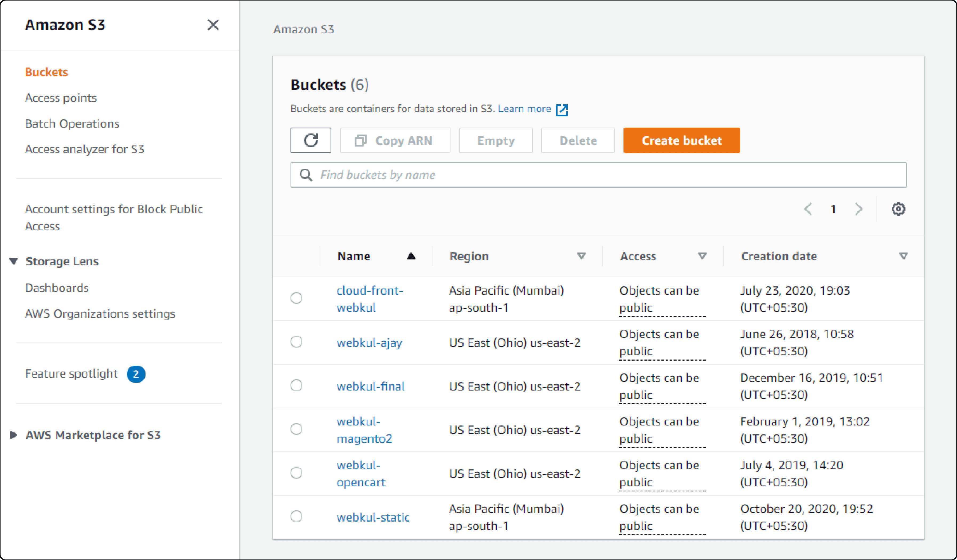The image size is (957, 560).
Task: Click the refresh buckets icon button
Action: pyautogui.click(x=311, y=140)
